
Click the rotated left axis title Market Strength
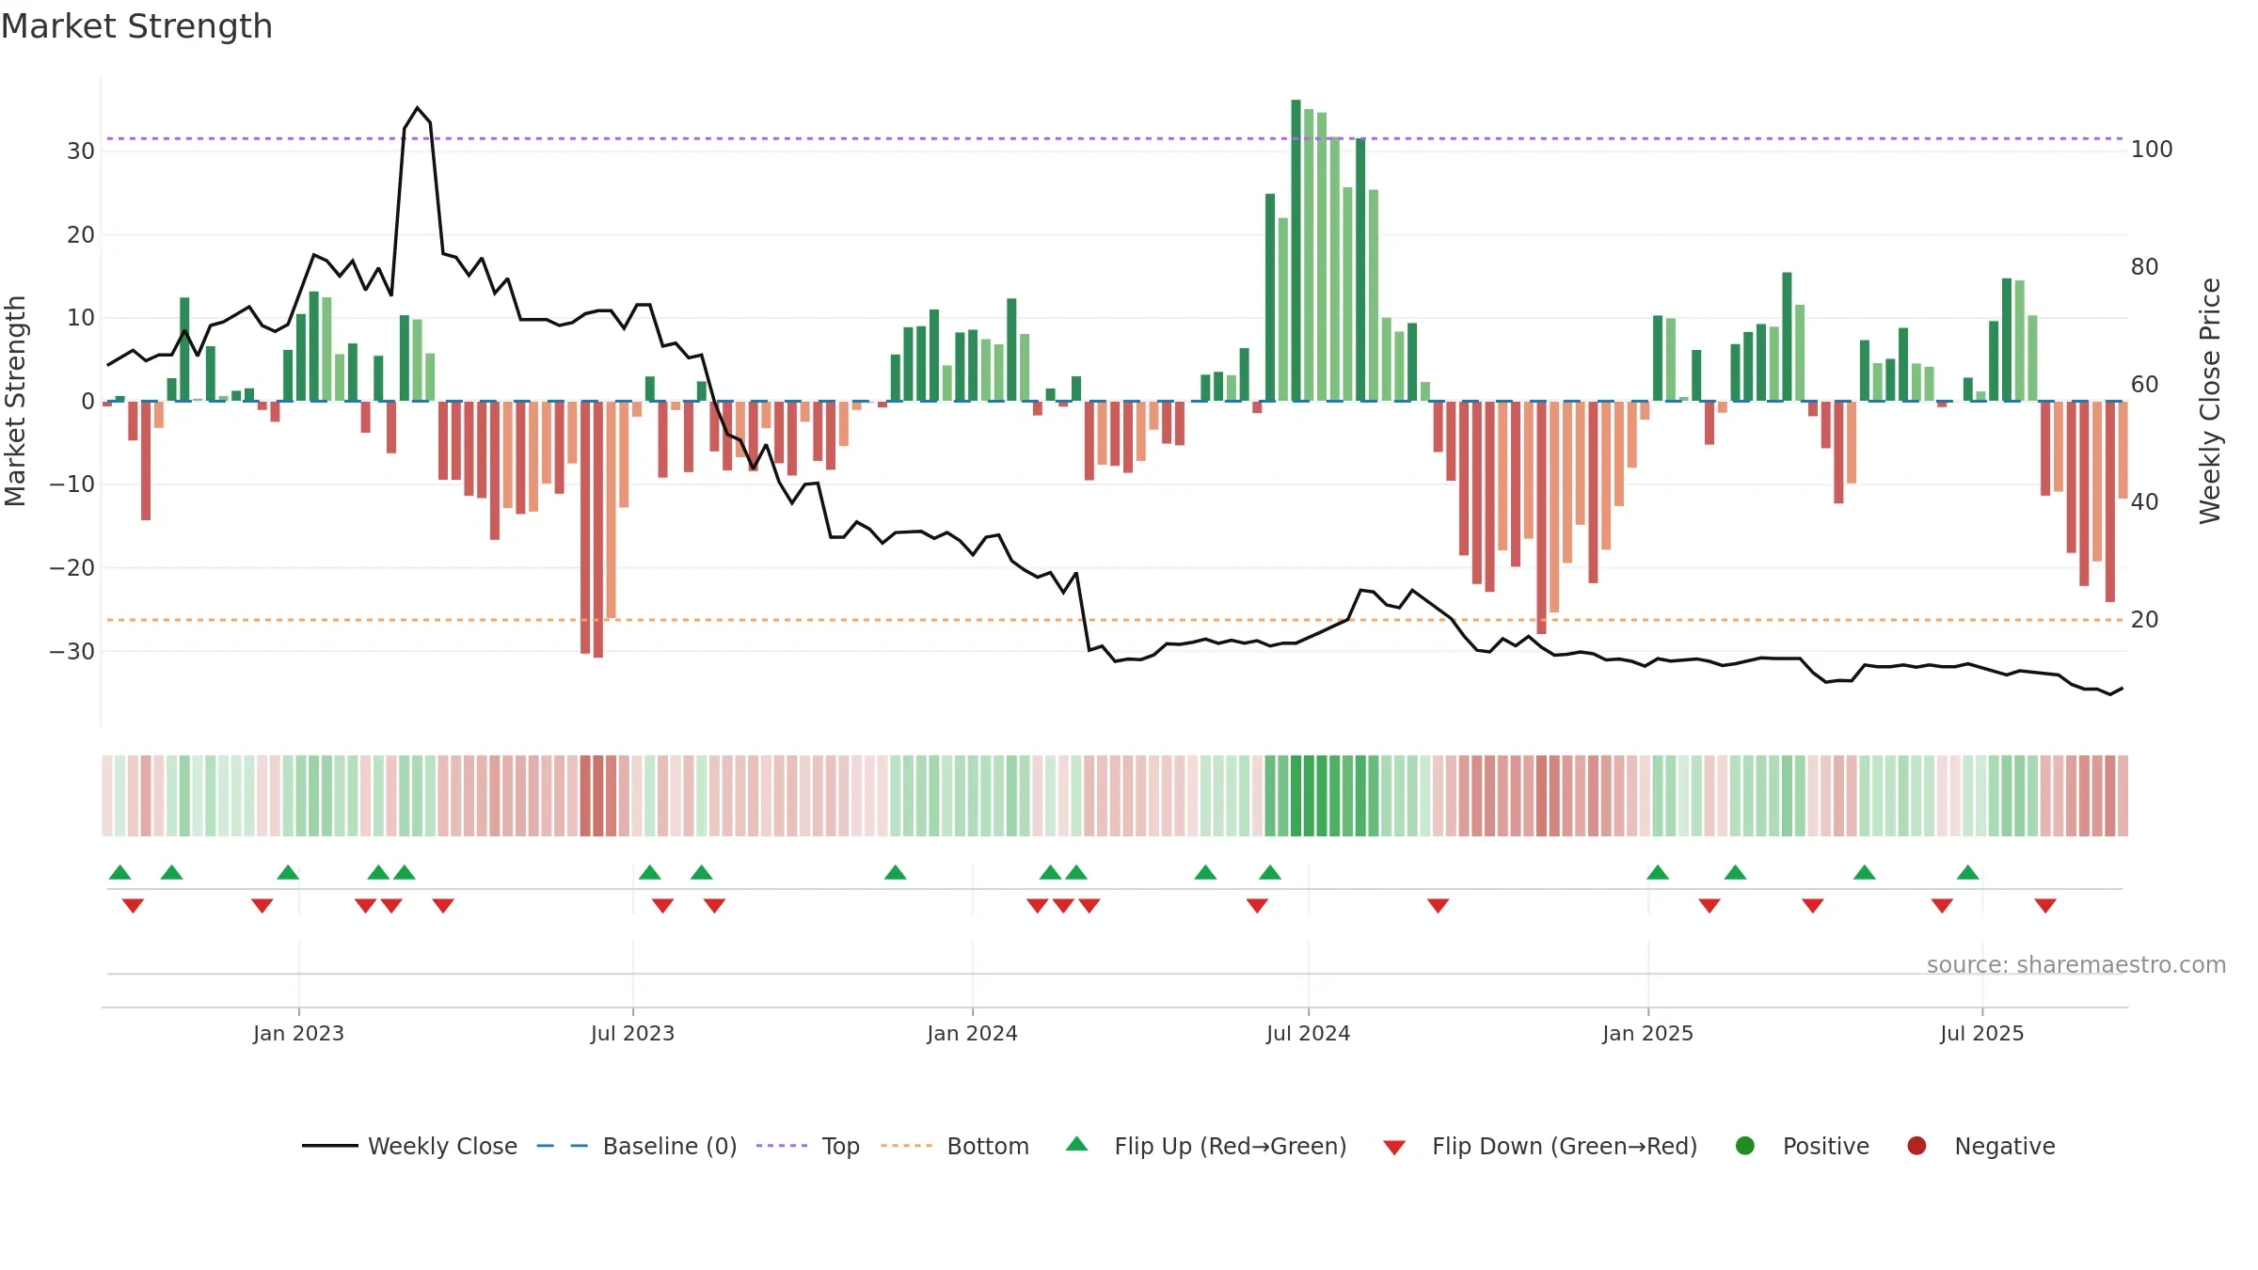[x=16, y=401]
